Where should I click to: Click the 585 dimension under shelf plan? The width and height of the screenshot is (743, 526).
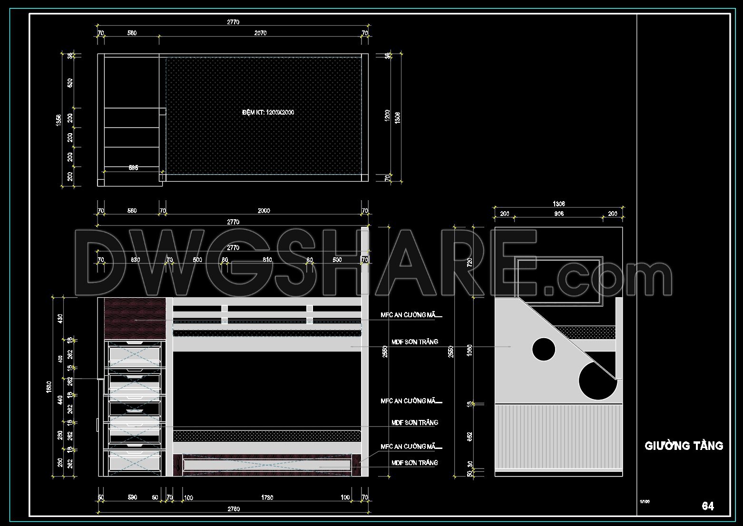pyautogui.click(x=134, y=167)
